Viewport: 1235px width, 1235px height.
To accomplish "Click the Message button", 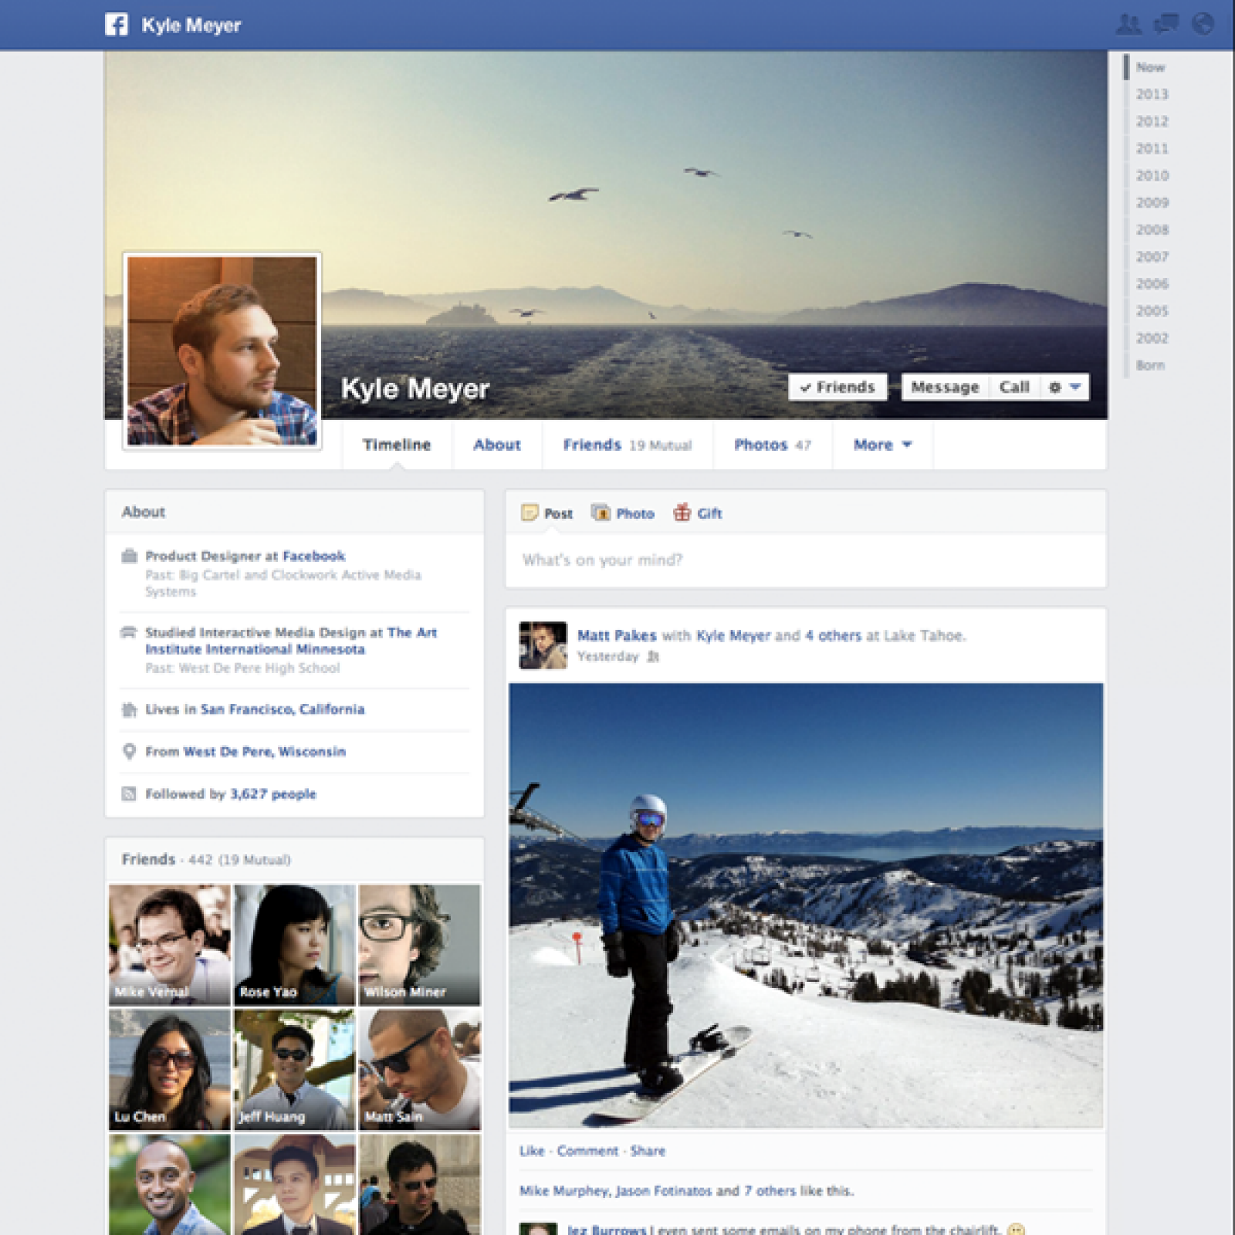I will click(x=945, y=387).
